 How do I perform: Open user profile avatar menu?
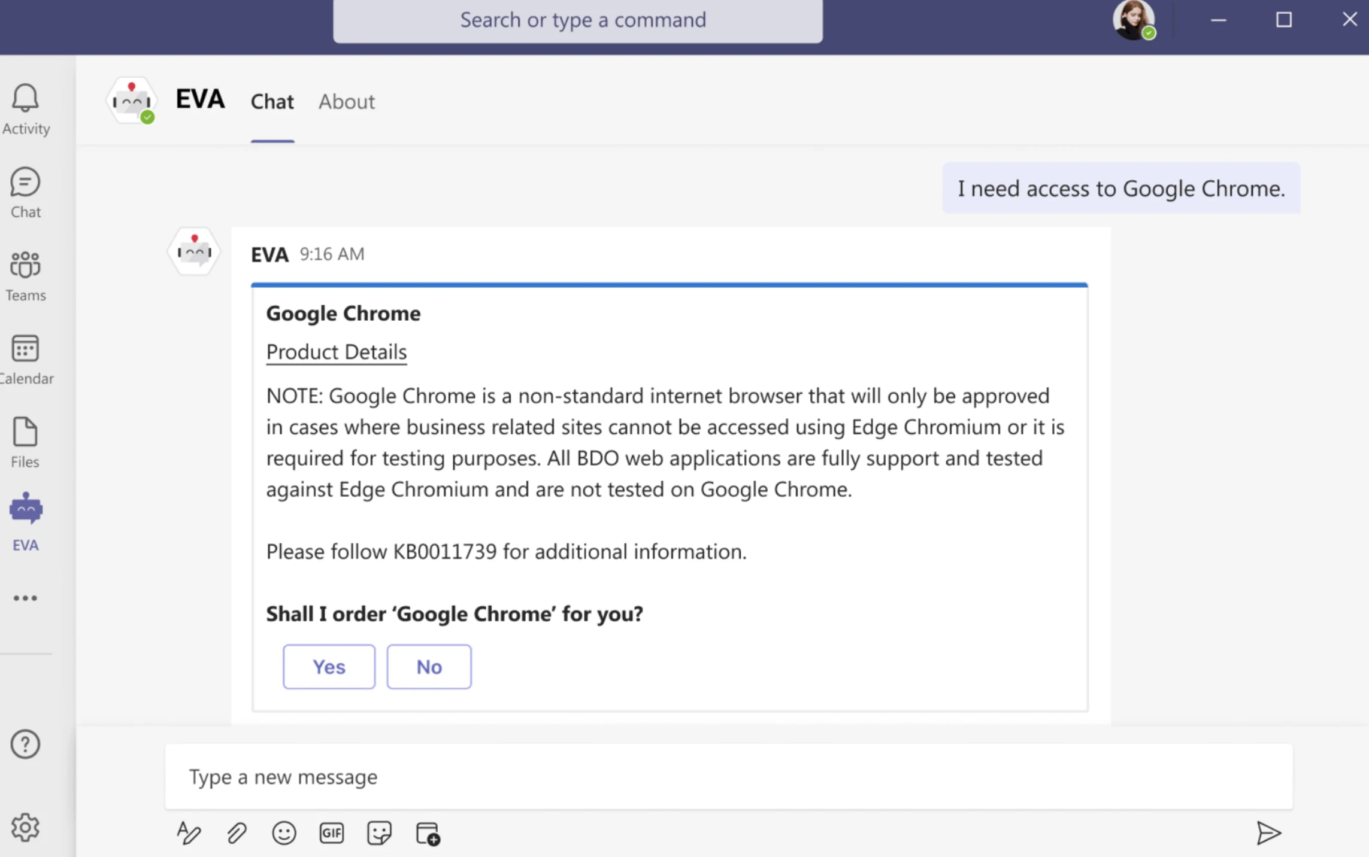(x=1134, y=20)
